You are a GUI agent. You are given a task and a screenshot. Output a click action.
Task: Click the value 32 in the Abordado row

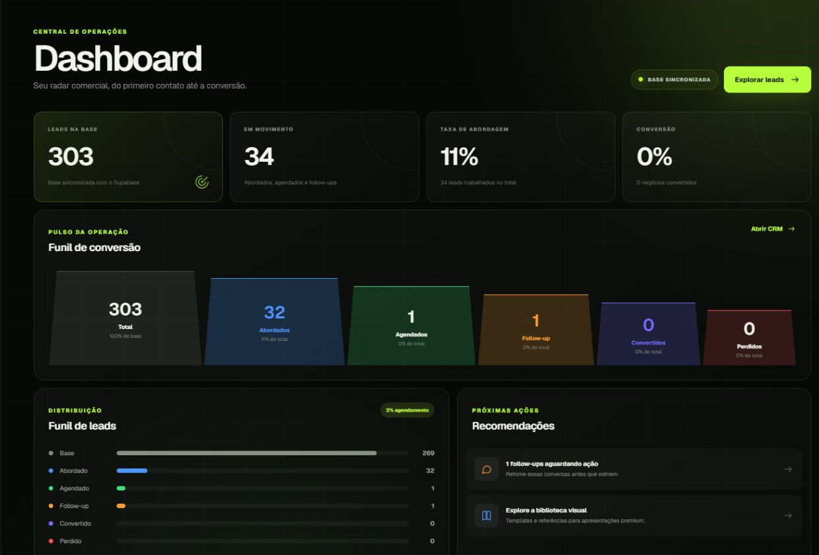(430, 470)
